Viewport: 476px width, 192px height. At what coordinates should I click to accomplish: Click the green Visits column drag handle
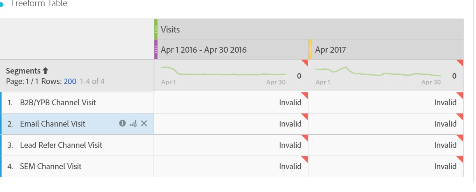(156, 29)
